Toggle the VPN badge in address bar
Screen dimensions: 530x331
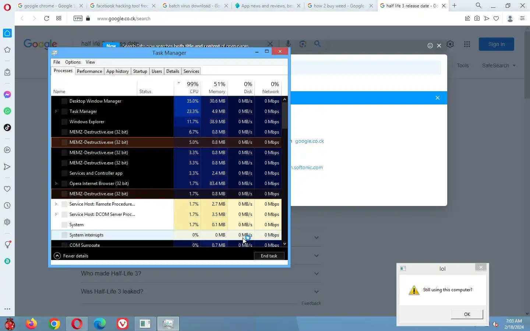(78, 18)
